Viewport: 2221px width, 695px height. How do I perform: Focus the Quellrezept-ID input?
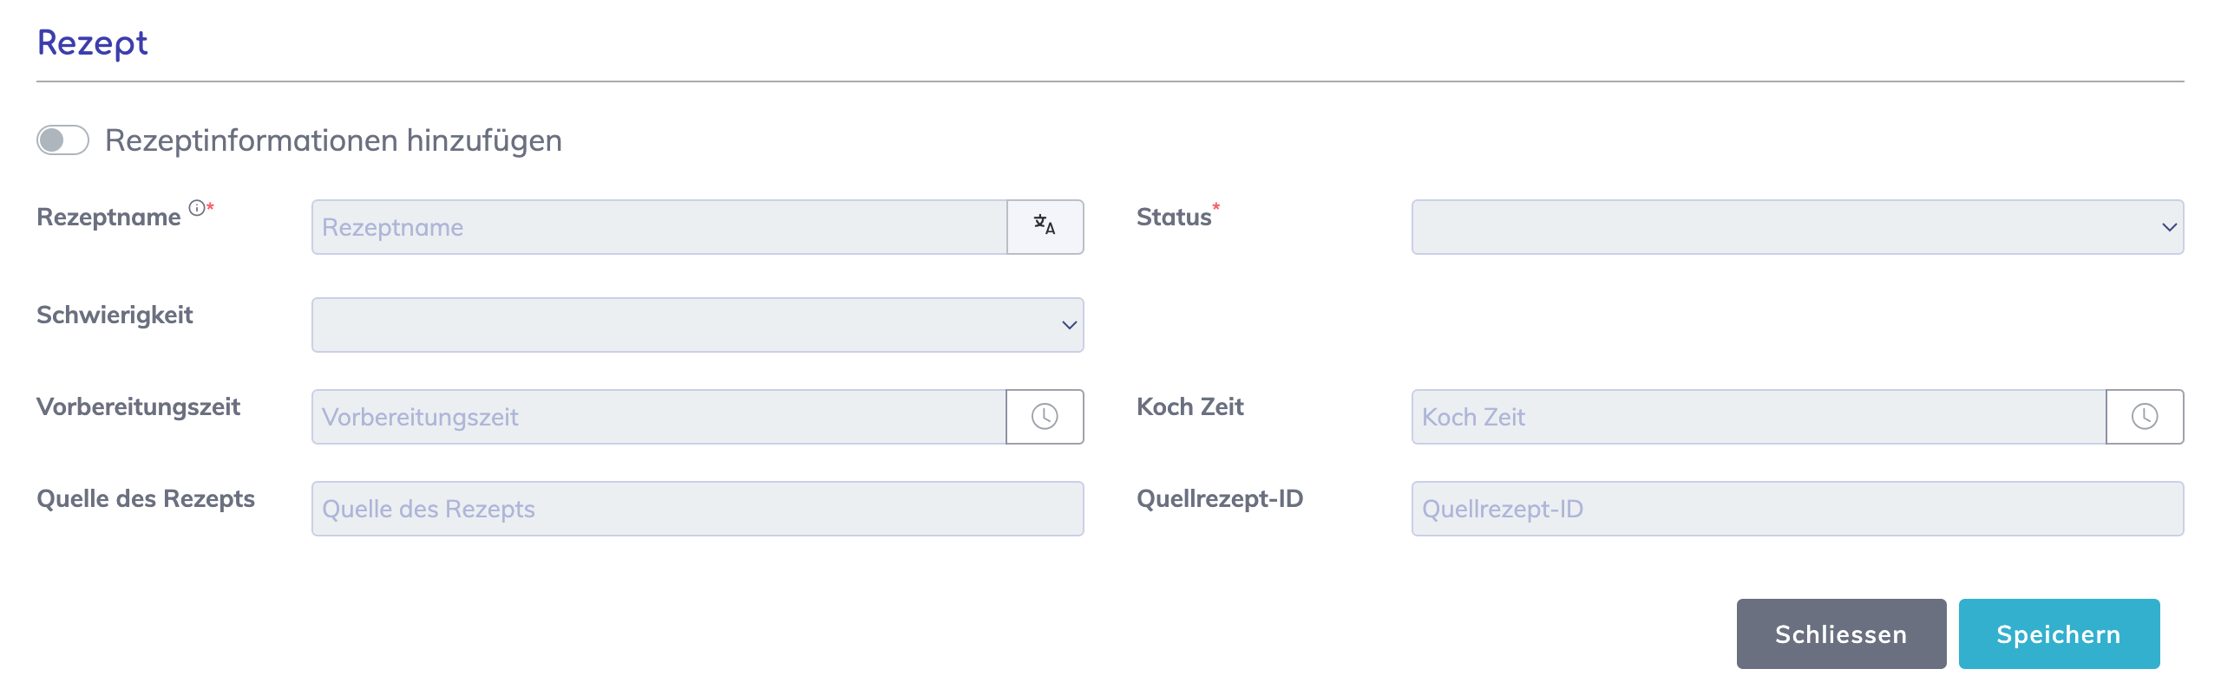[x=1796, y=509]
